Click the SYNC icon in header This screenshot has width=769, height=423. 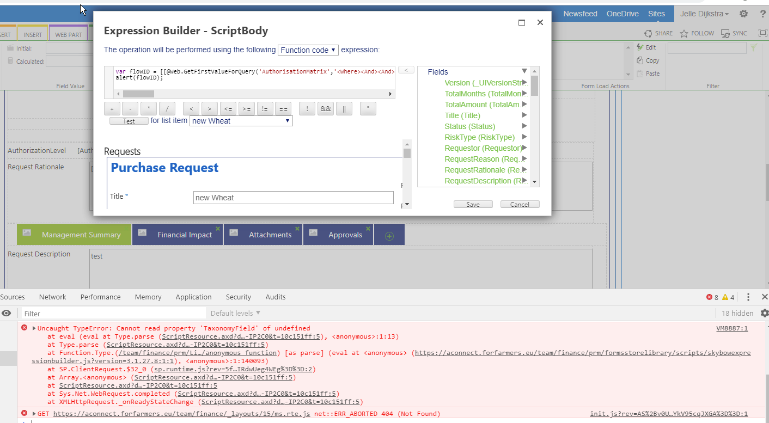pos(725,33)
